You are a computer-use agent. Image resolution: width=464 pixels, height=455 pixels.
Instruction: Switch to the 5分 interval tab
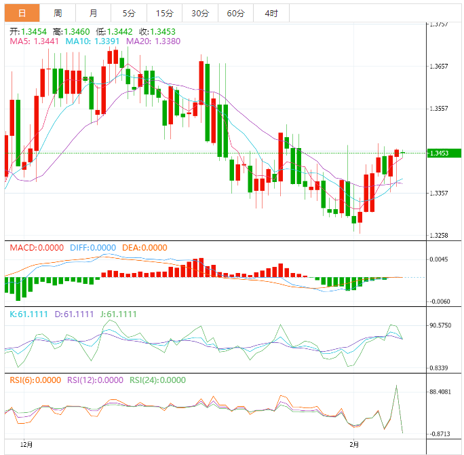pyautogui.click(x=128, y=13)
